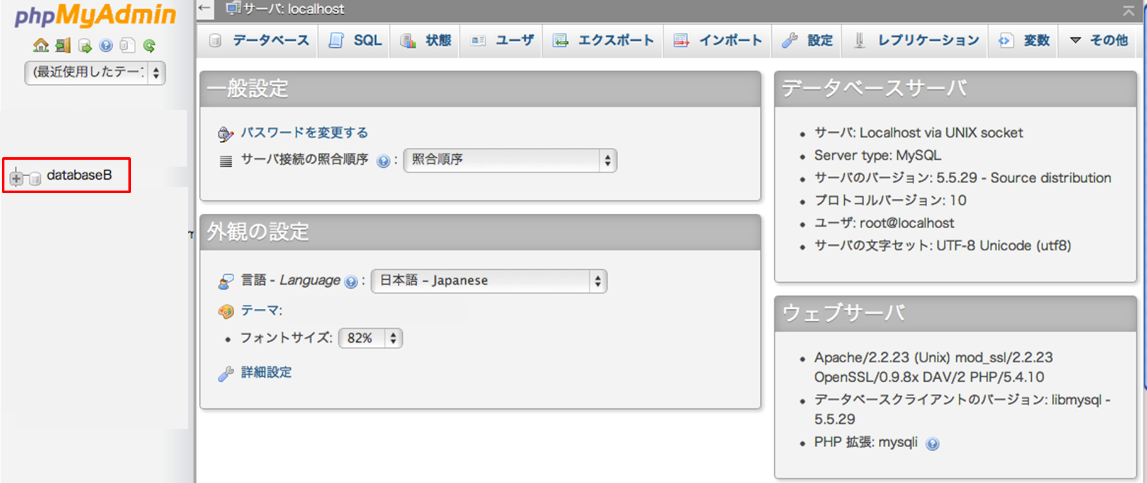Image resolution: width=1147 pixels, height=483 pixels.
Task: Open the 設定 settings tab
Action: pyautogui.click(x=807, y=40)
